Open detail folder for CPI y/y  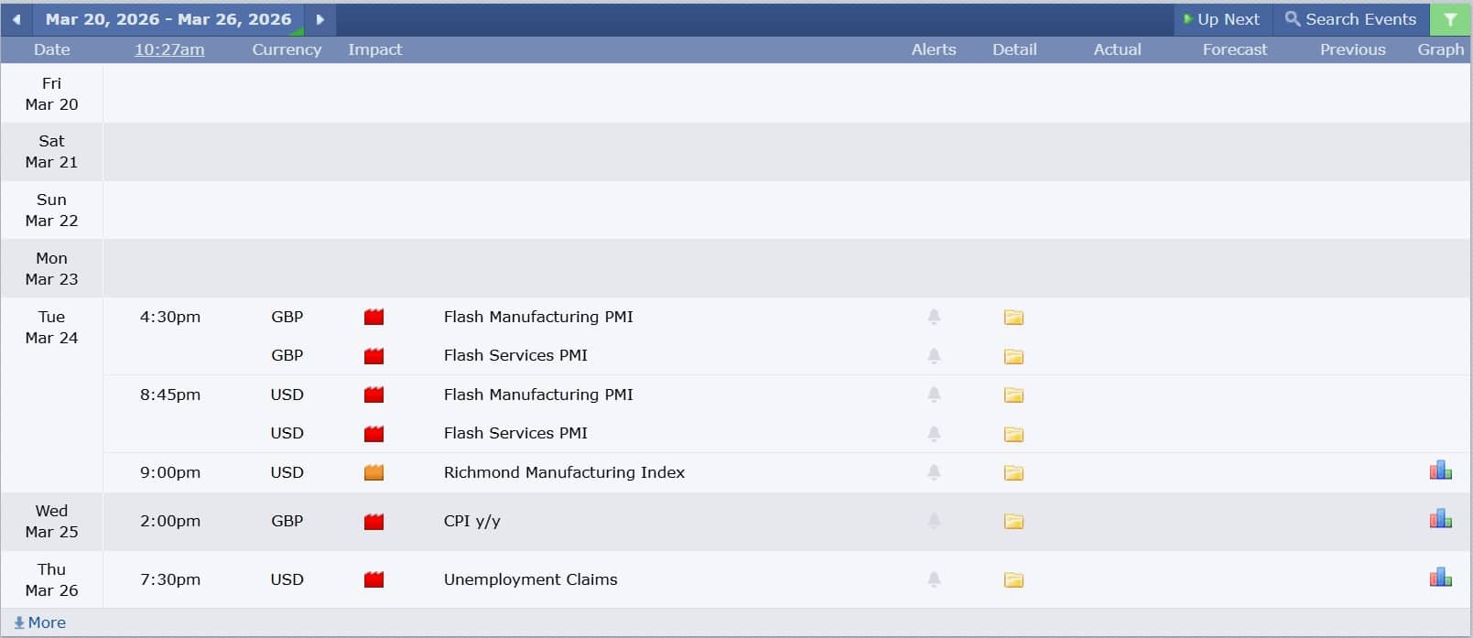tap(1013, 521)
